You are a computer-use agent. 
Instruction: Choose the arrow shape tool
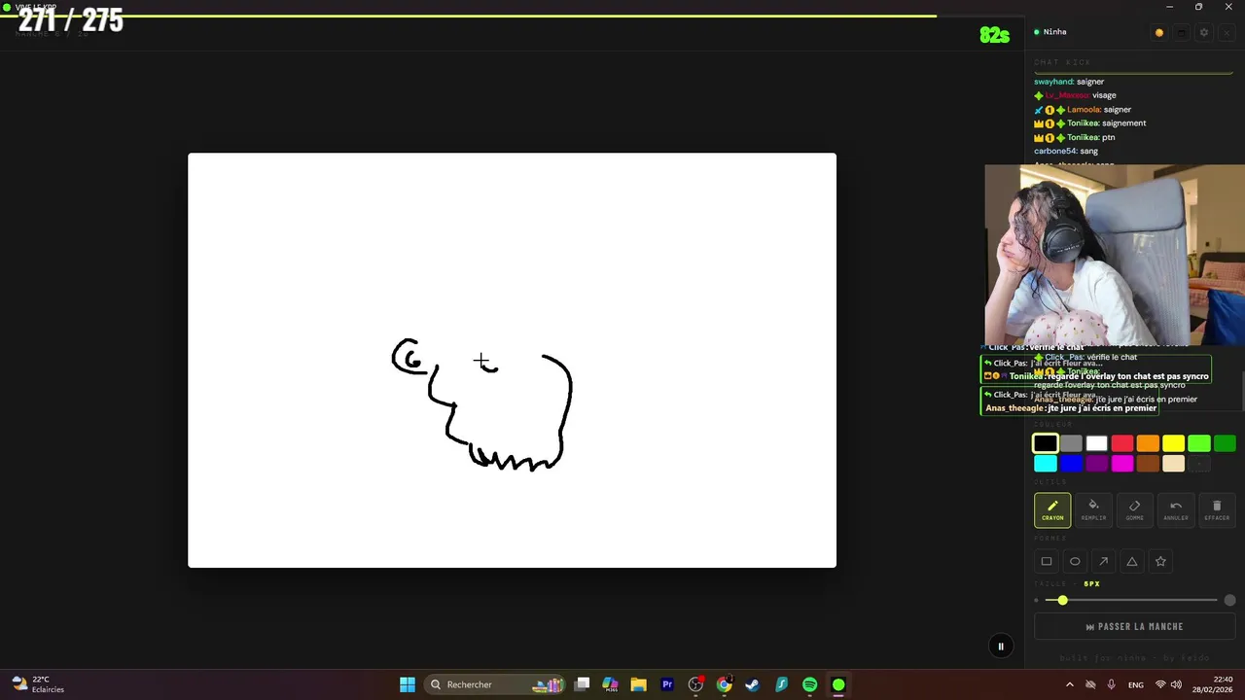(1103, 561)
